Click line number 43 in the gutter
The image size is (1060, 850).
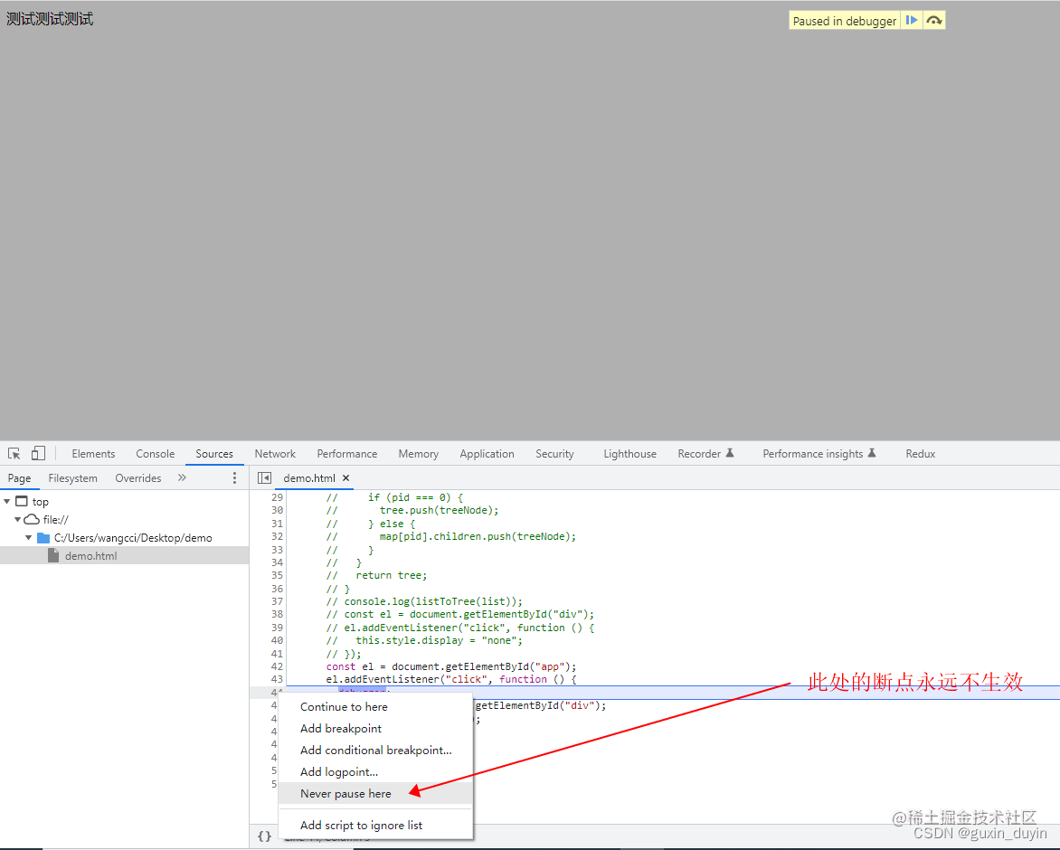(x=277, y=679)
